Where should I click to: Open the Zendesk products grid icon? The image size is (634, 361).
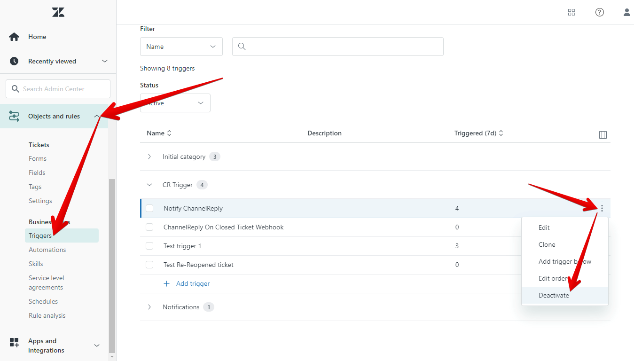(x=571, y=12)
